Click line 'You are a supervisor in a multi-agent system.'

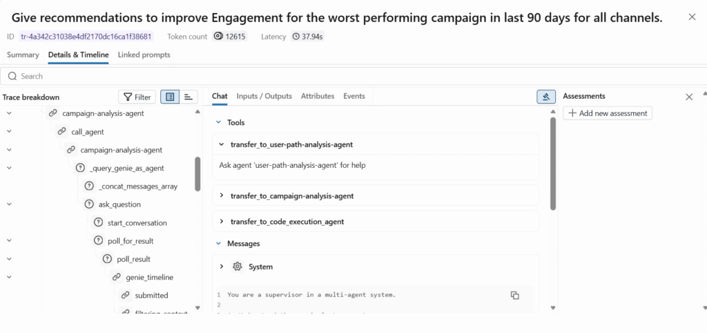click(311, 295)
